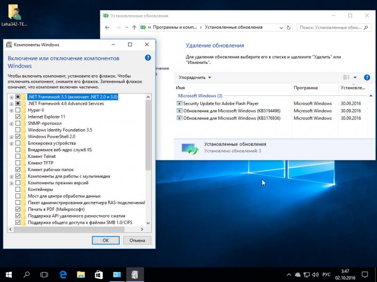
Task: Expand Компоненты для работы с мультимедиа
Action: pos(11,177)
